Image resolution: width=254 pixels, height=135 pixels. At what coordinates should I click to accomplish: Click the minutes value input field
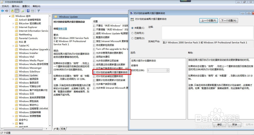click(157, 70)
